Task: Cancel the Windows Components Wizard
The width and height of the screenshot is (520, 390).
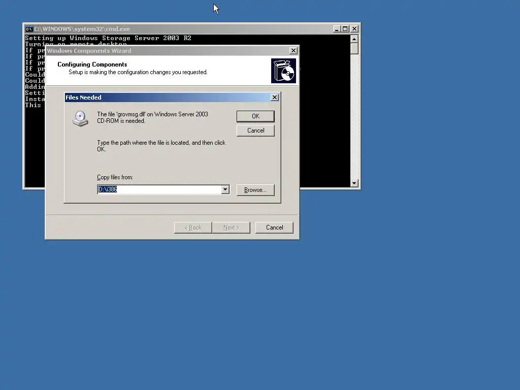Action: coord(274,227)
